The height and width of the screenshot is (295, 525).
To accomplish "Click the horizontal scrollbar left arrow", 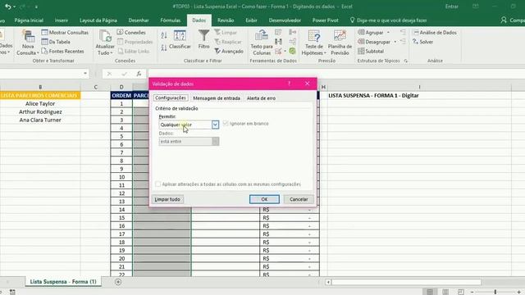I will [328, 282].
